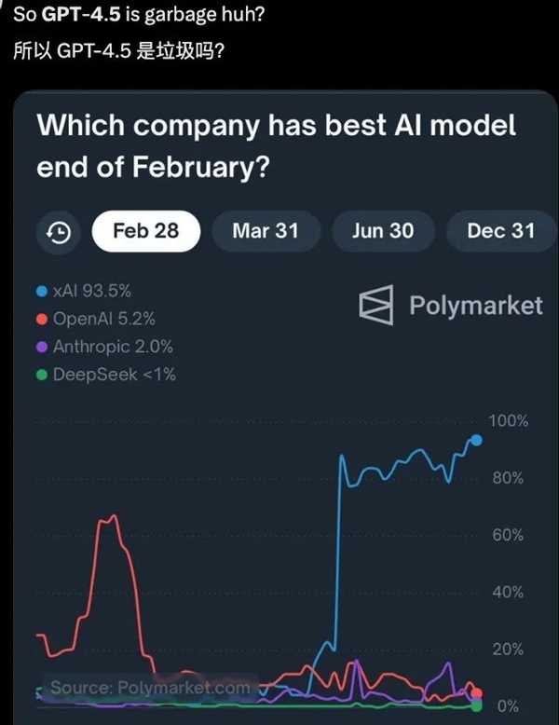Click the red endpoint marker on the chart
559x725 pixels.
pos(477,692)
